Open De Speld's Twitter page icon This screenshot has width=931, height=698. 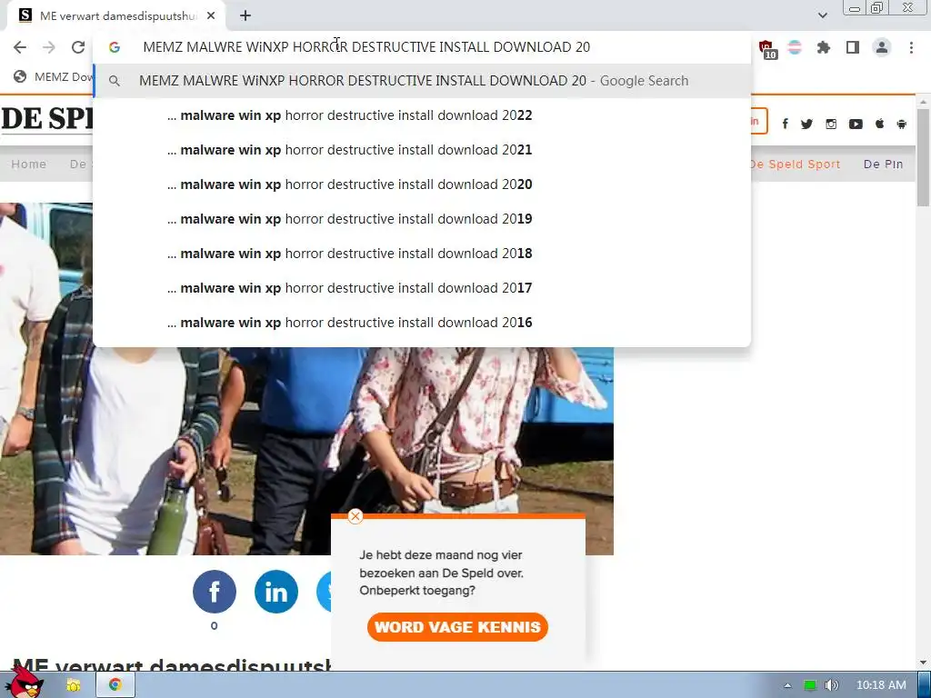click(x=806, y=124)
